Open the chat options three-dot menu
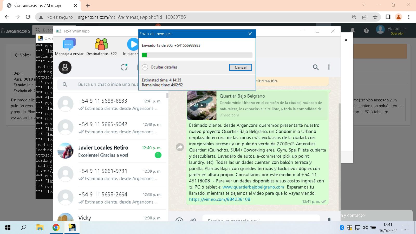The height and width of the screenshot is (234, 416). click(329, 67)
